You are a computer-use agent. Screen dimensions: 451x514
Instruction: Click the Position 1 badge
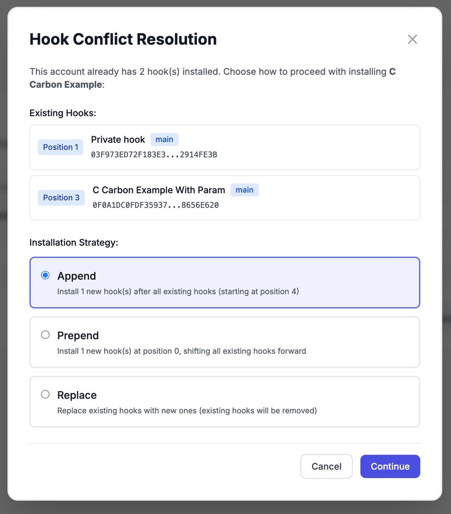[x=60, y=147]
